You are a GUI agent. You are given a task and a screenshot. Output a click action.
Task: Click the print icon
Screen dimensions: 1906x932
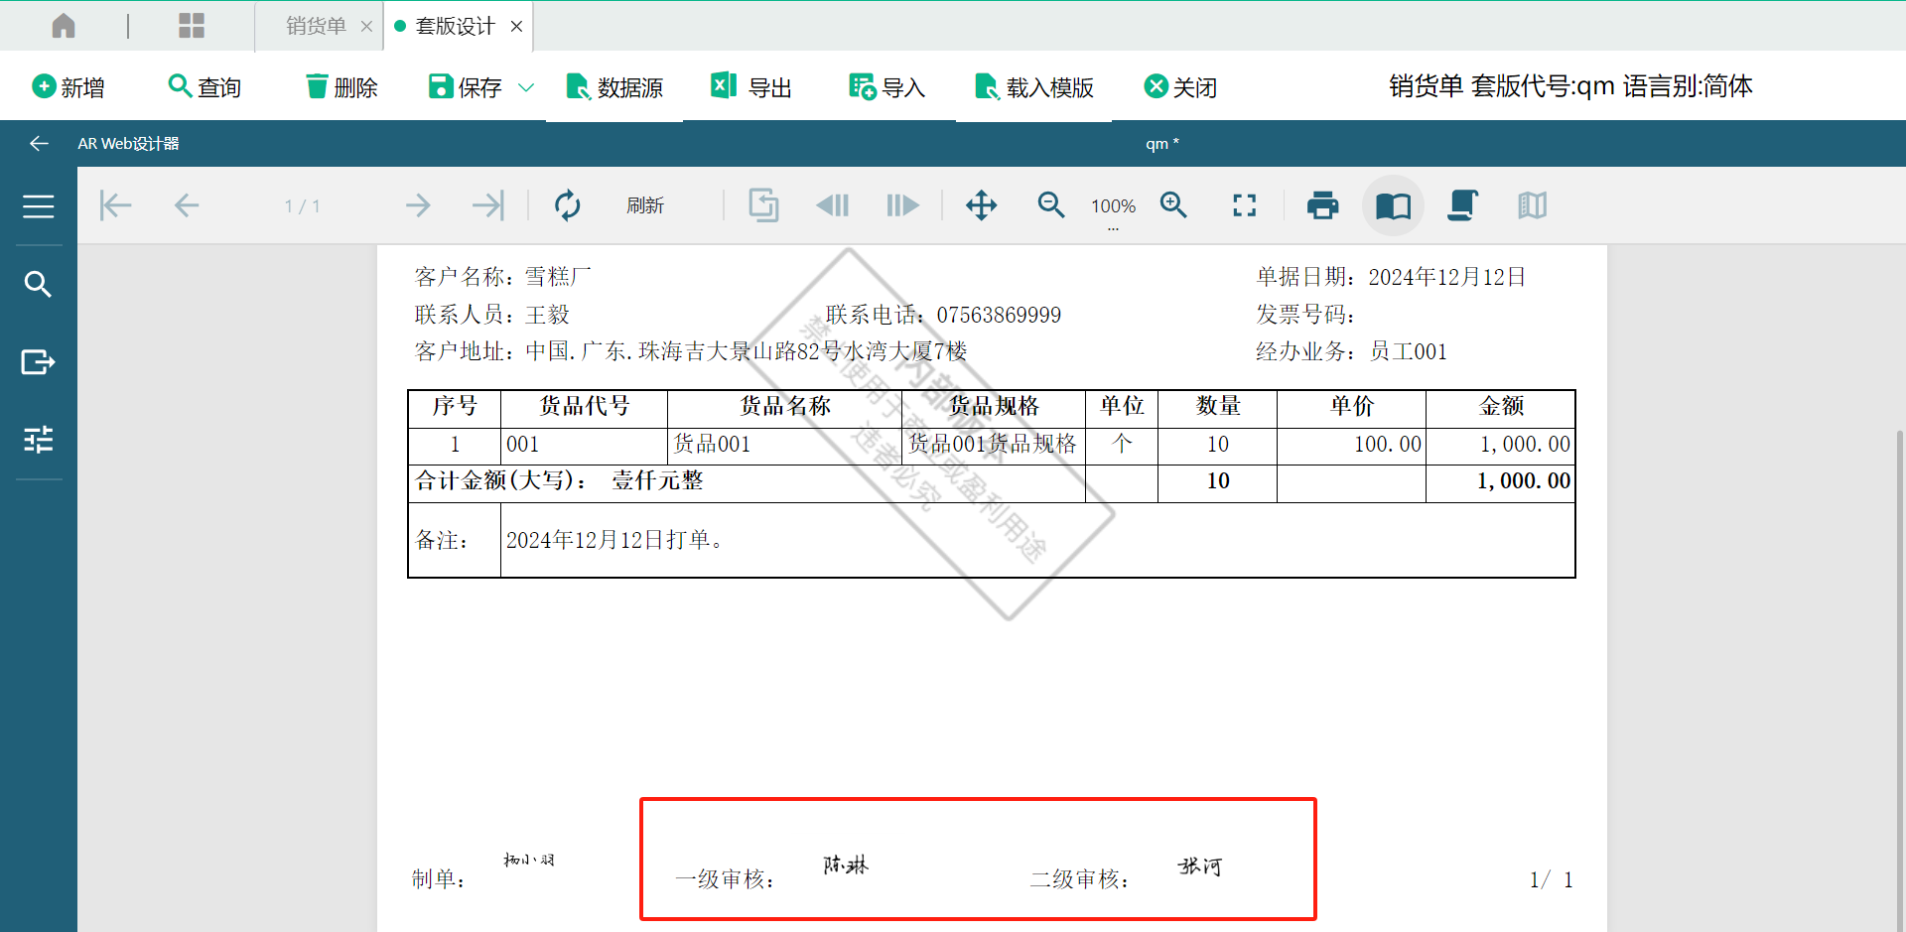(1322, 205)
